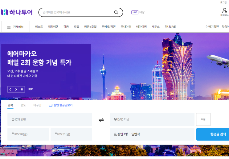
Task: Click the 9/21 slide counter
Action: click(x=31, y=89)
